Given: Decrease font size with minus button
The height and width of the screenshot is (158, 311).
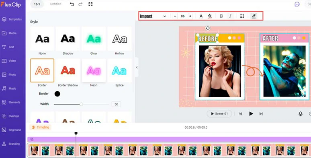Looking at the screenshot, I should tap(175, 16).
